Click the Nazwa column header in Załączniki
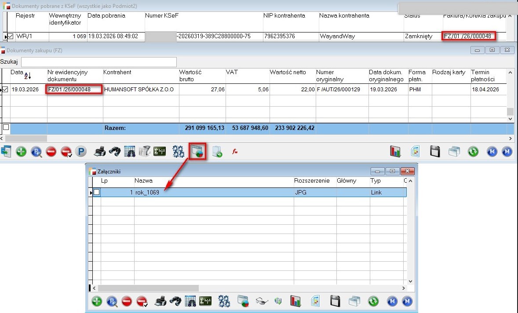The height and width of the screenshot is (313, 518). click(x=143, y=180)
